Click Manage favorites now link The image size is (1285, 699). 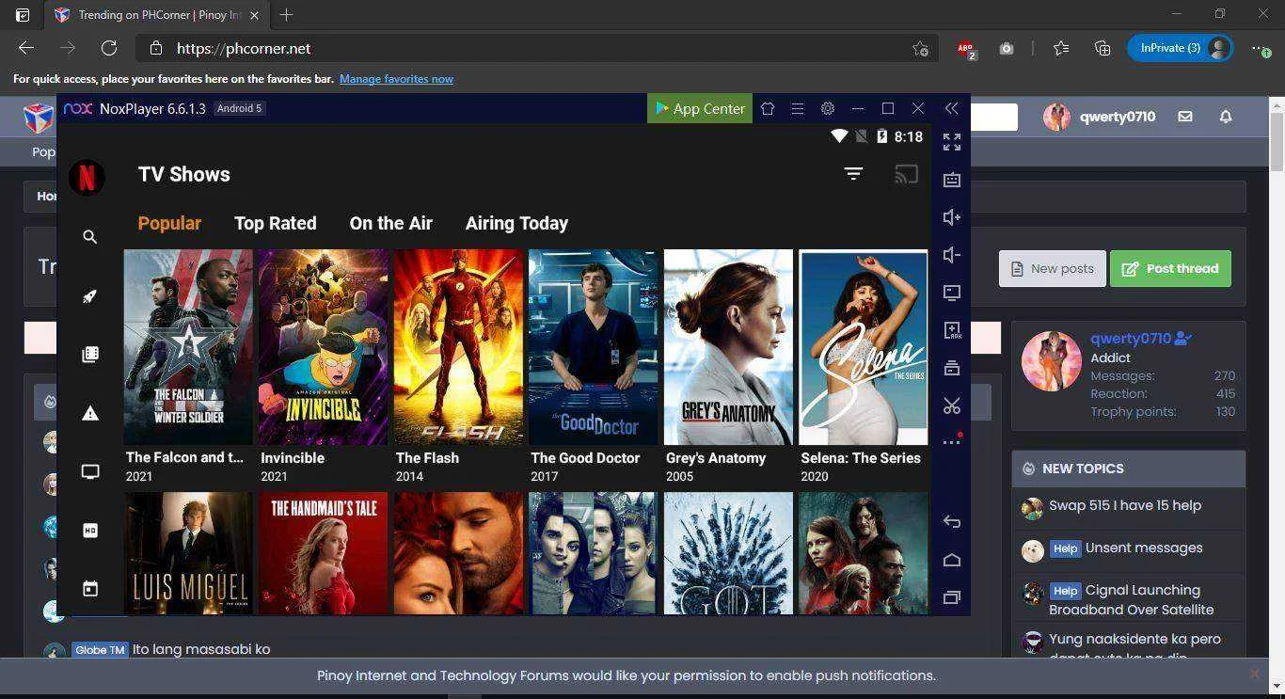[396, 79]
